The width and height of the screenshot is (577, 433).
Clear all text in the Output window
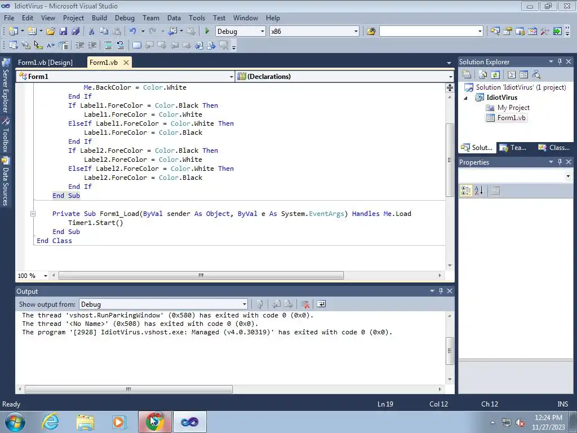pos(305,304)
